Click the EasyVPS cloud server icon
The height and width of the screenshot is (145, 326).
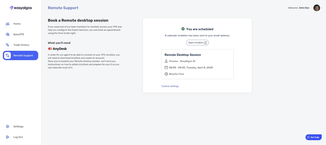tap(8, 34)
